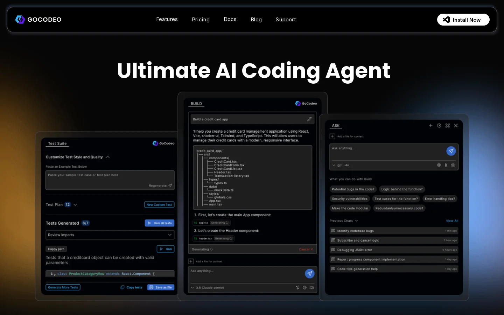Click the sample test case text area

point(110,180)
